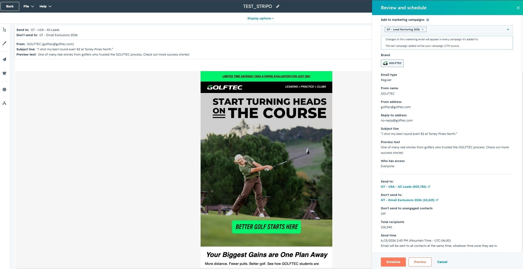Click golftec@golftec.com from address in panel
523x269 pixels.
[x=396, y=107]
